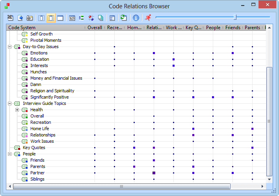Export the matrix to Excel
279x196 pixels.
point(10,18)
